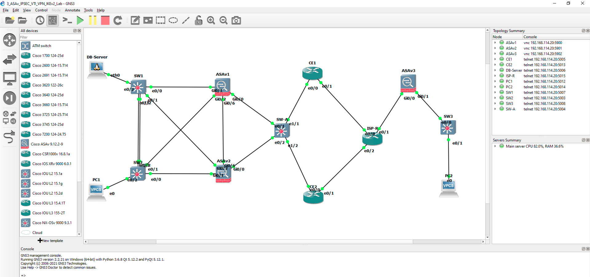Click New template button
Screen dimensions: 590x277
coord(50,241)
